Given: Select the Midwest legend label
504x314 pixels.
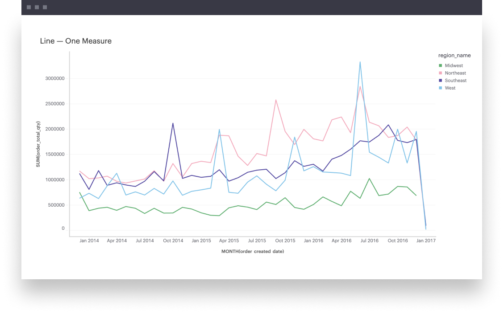Looking at the screenshot, I should (x=454, y=66).
